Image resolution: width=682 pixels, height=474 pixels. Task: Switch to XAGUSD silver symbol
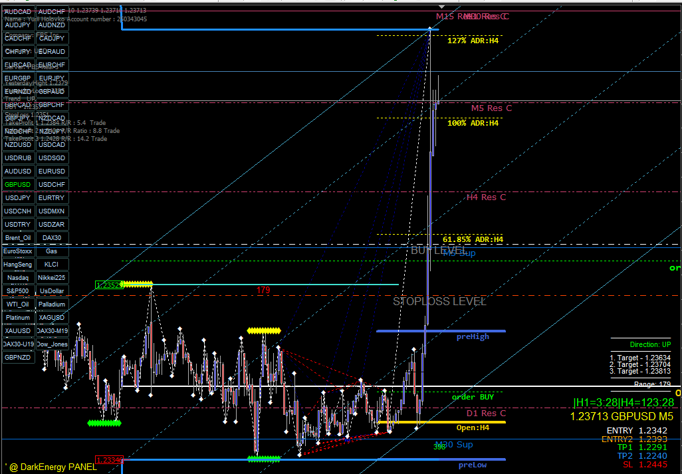click(x=53, y=318)
